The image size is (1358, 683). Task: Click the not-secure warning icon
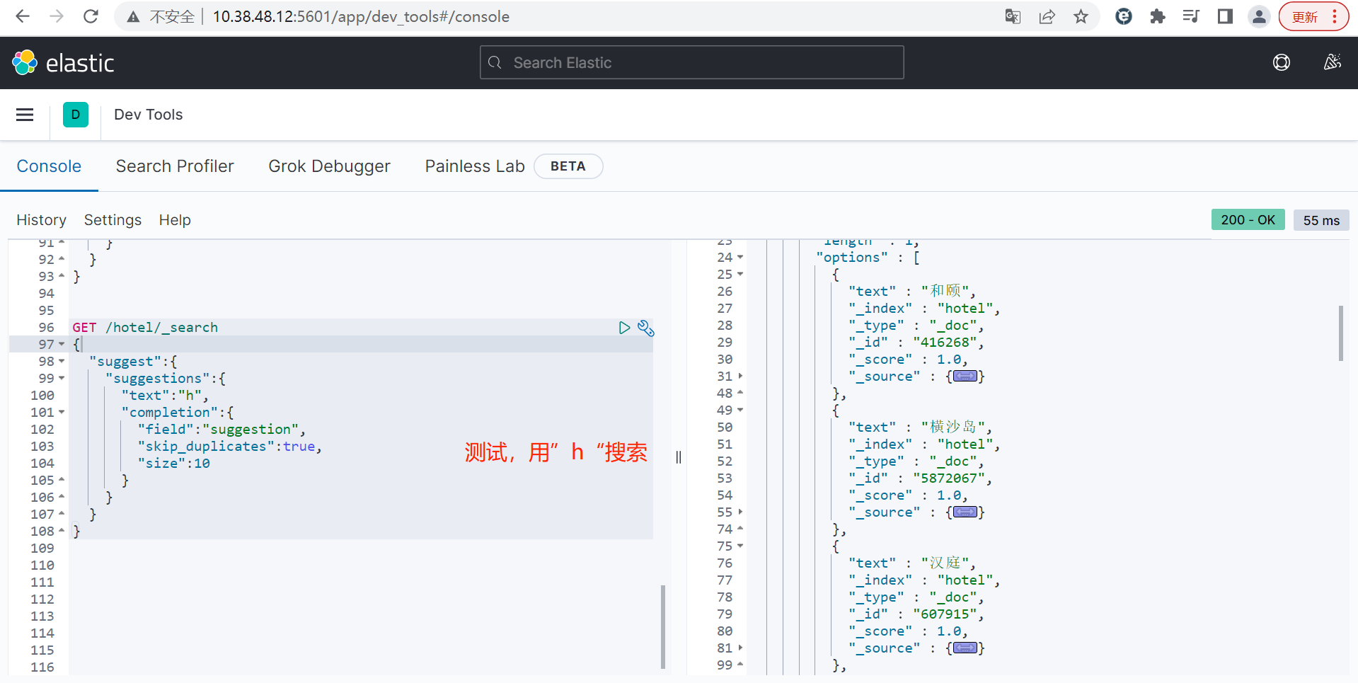pyautogui.click(x=133, y=16)
